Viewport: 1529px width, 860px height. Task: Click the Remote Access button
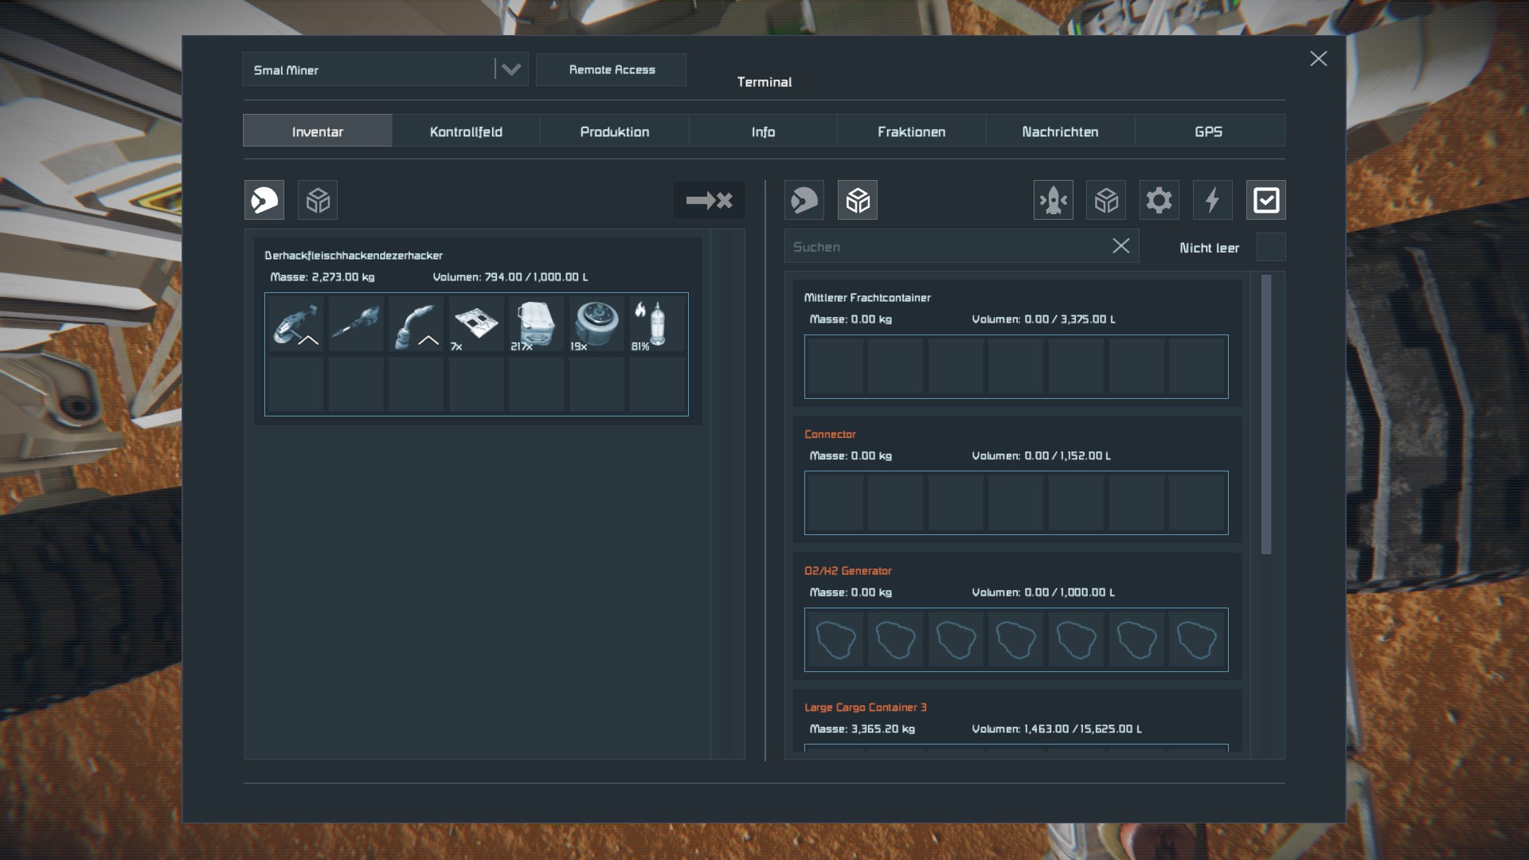tap(611, 70)
